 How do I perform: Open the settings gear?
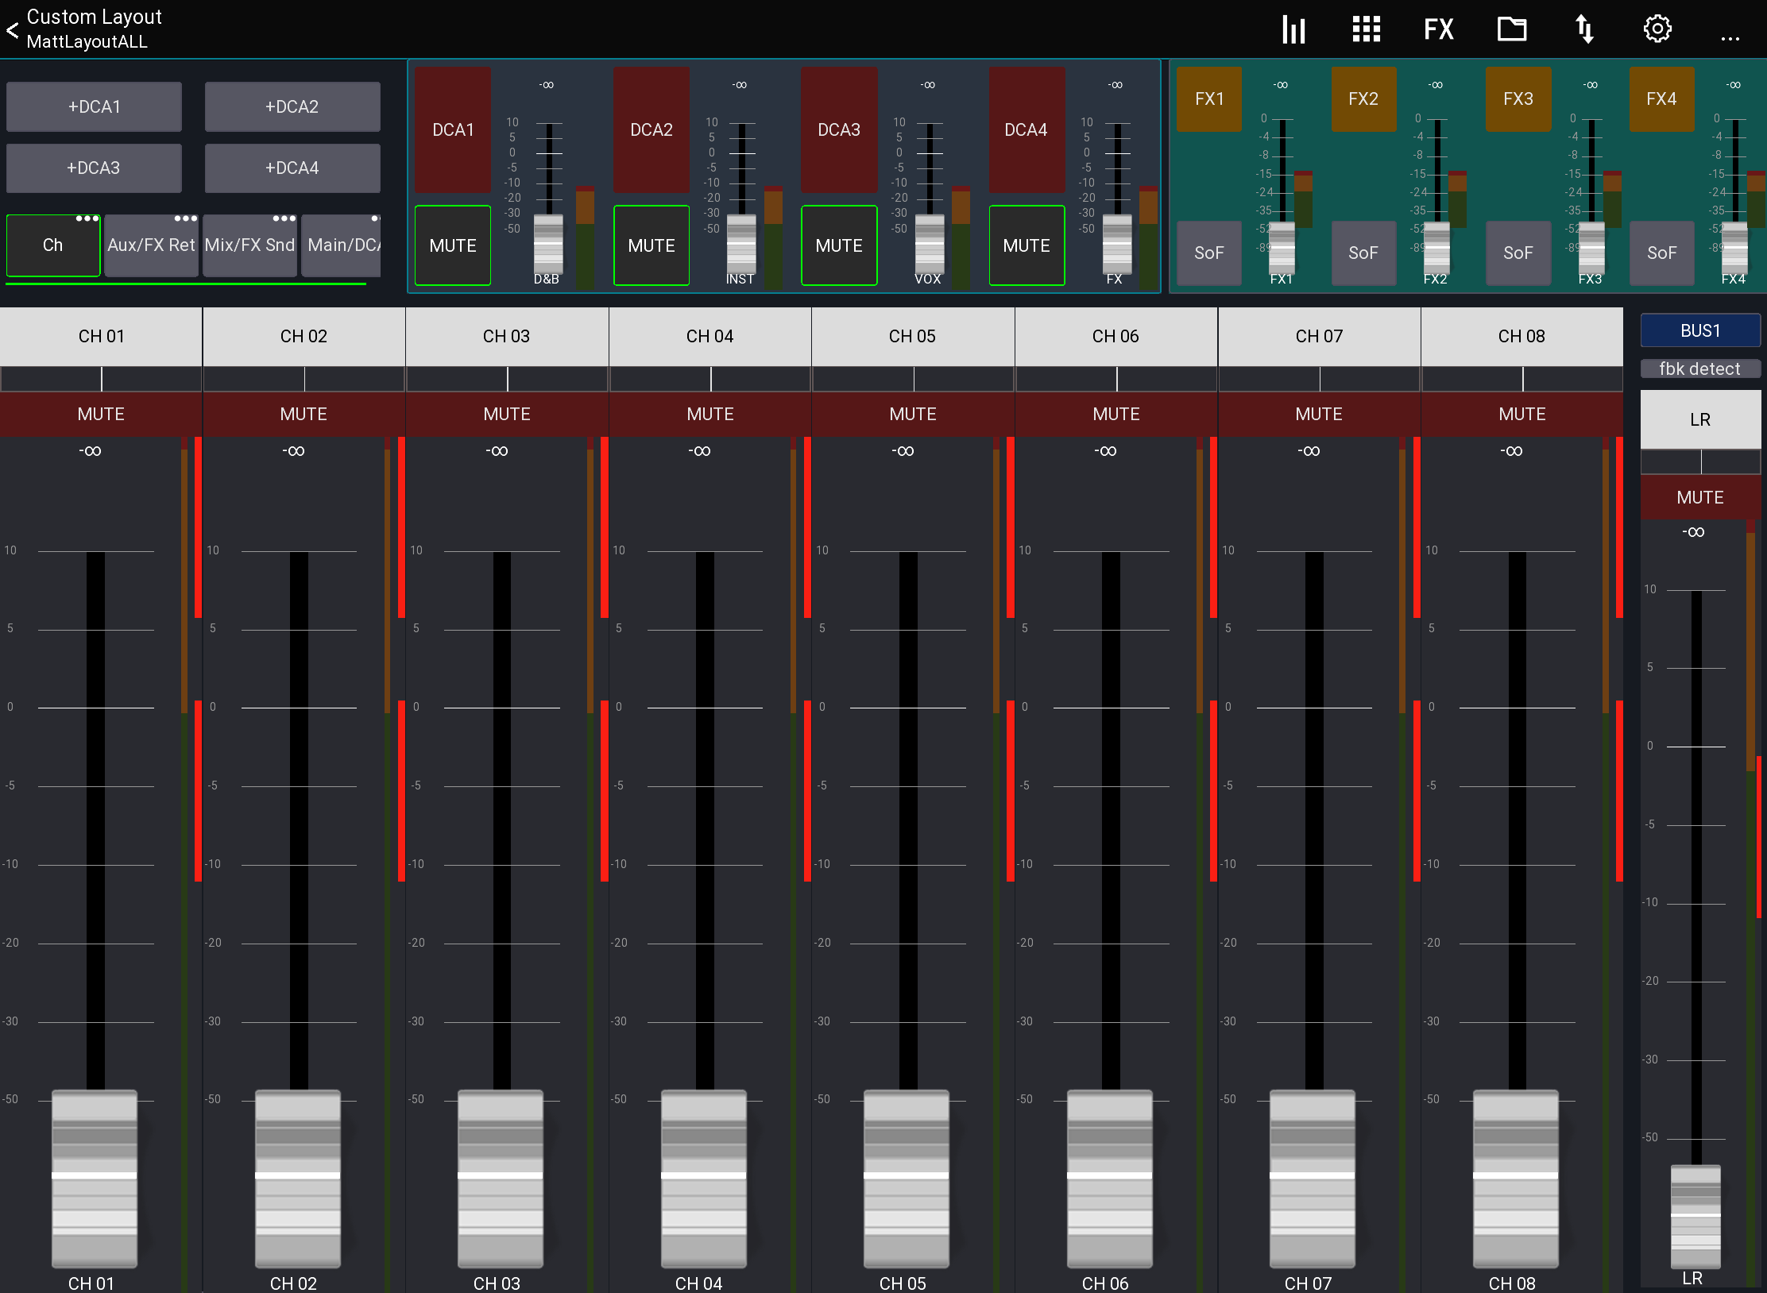point(1657,29)
